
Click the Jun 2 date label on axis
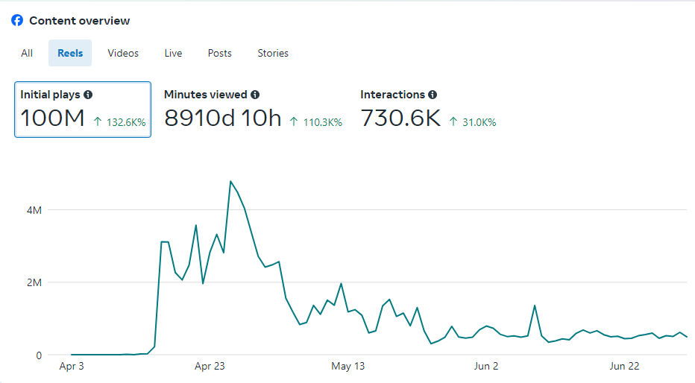[486, 366]
